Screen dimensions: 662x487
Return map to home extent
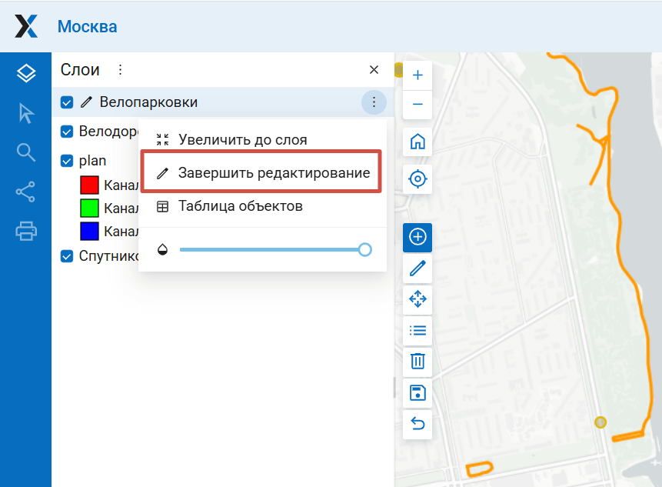[x=417, y=142]
